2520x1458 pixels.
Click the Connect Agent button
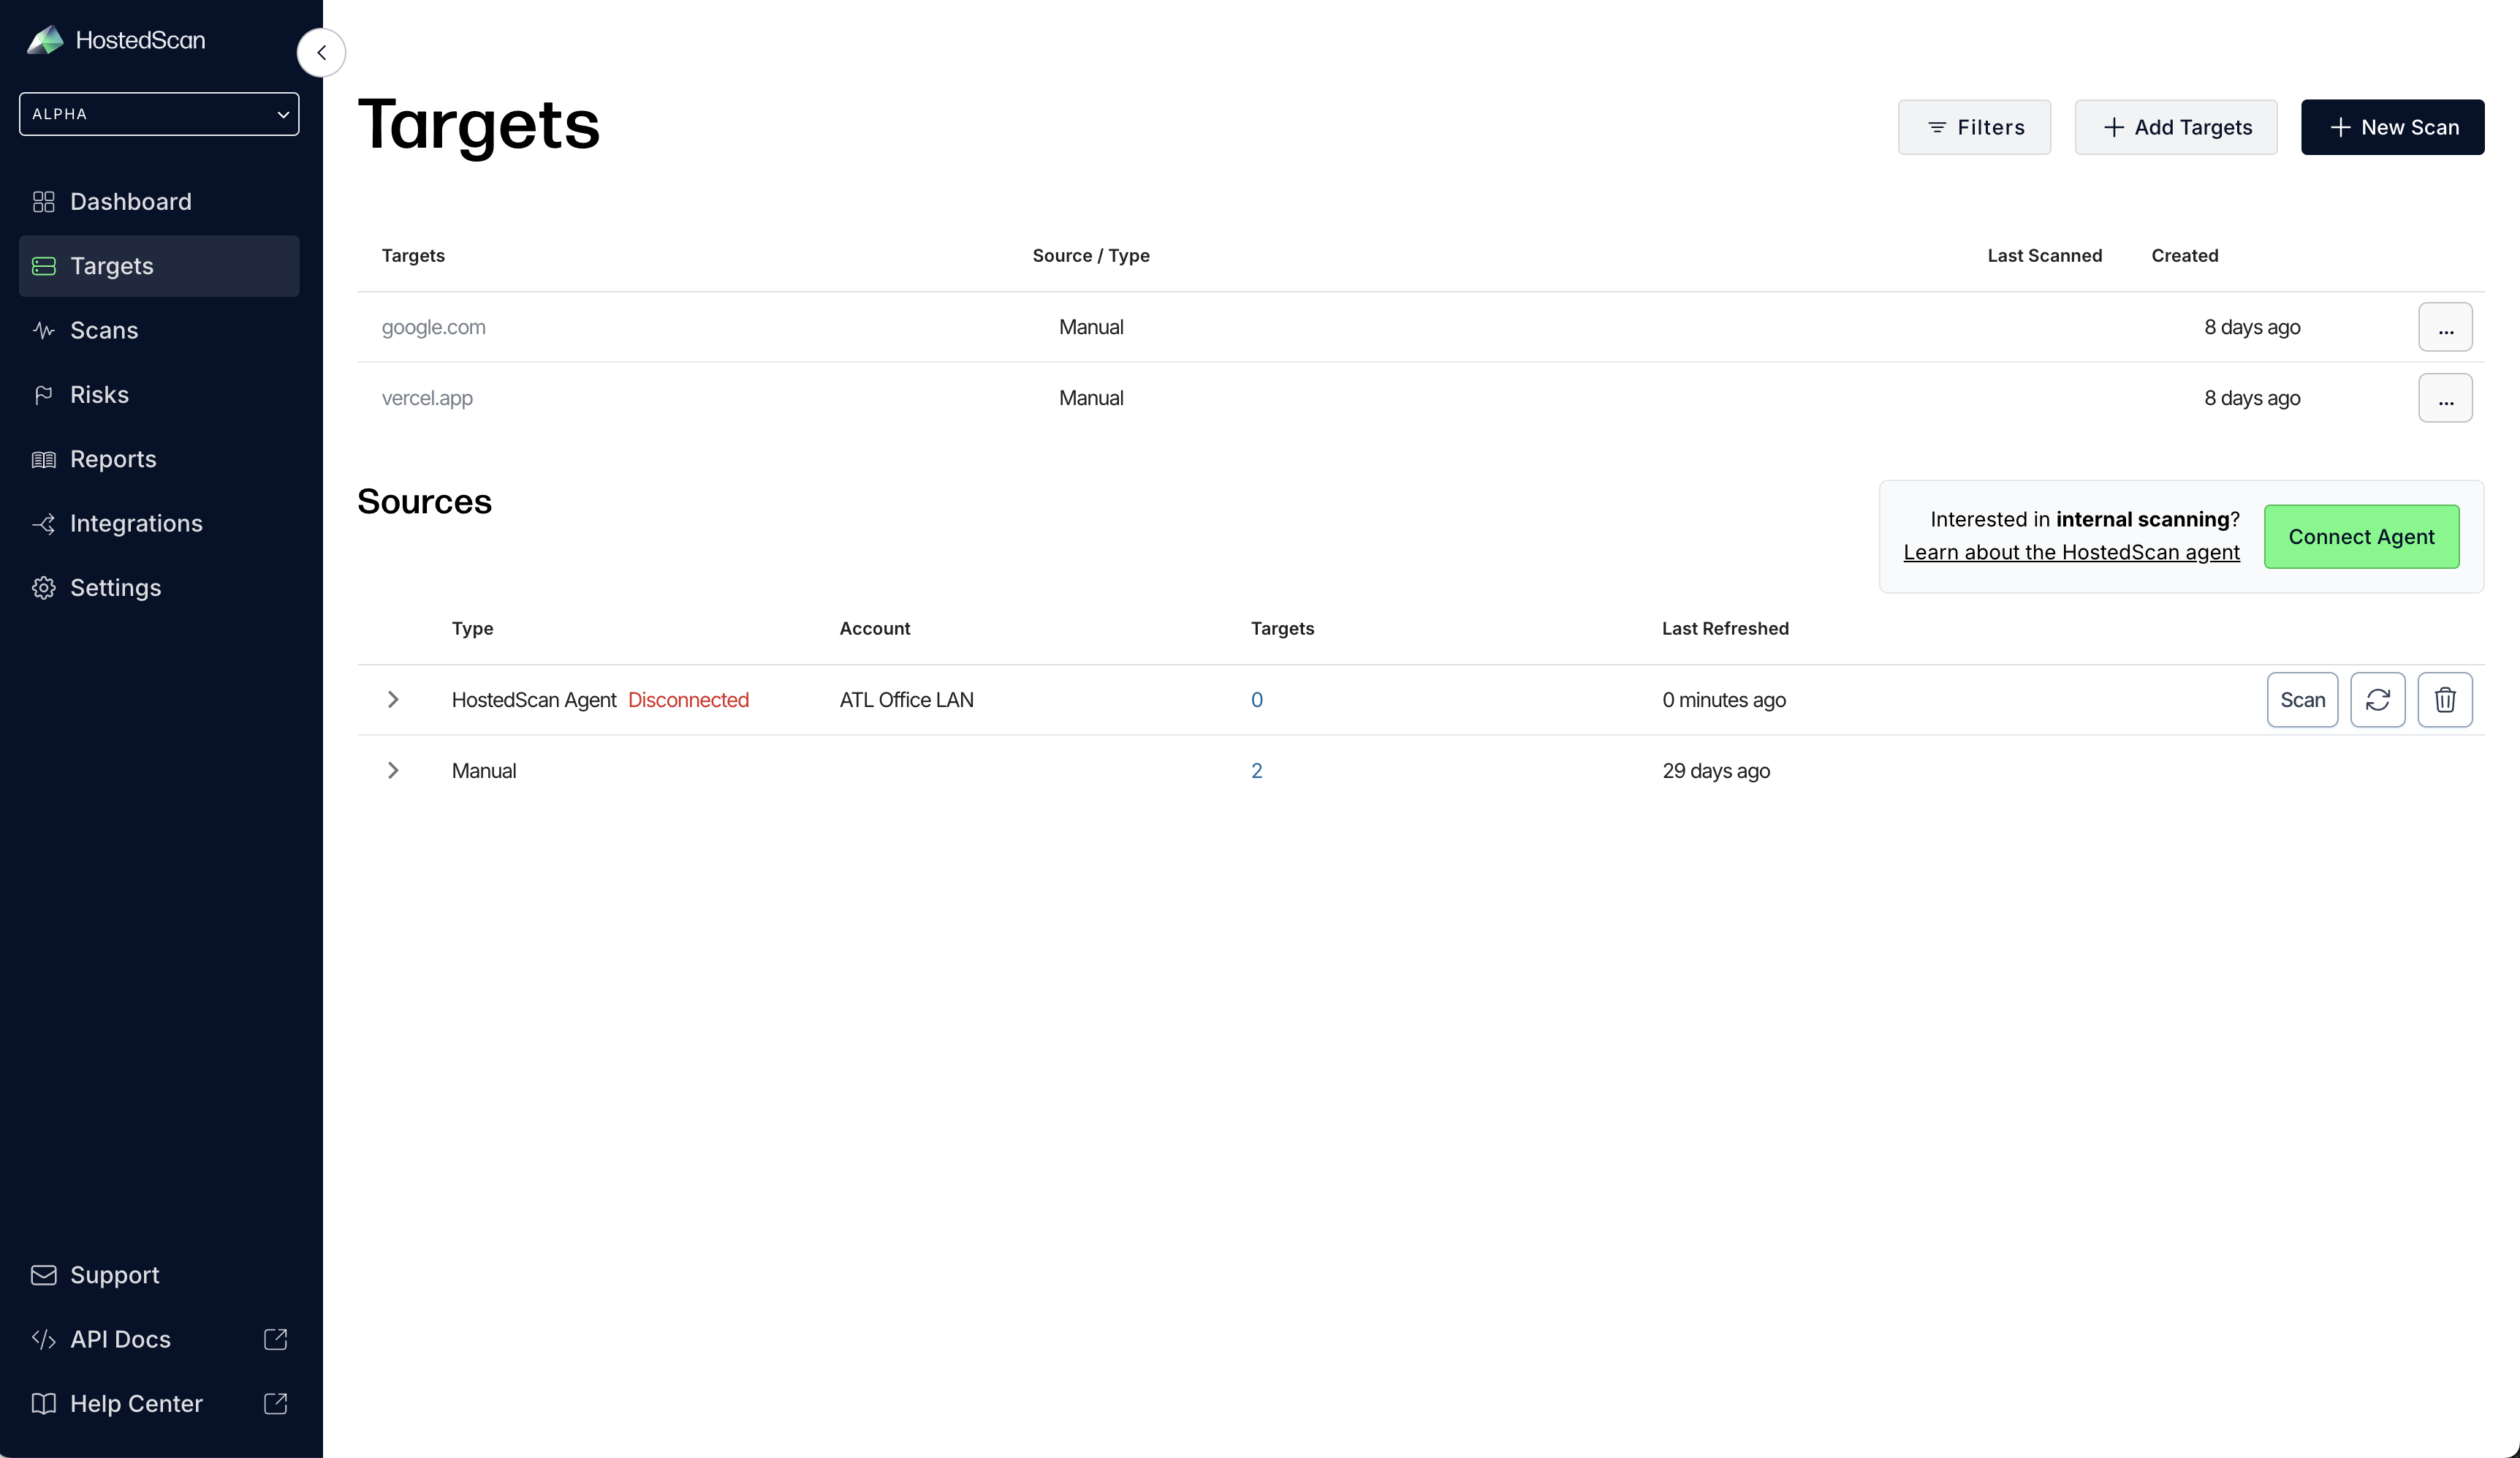pos(2362,537)
